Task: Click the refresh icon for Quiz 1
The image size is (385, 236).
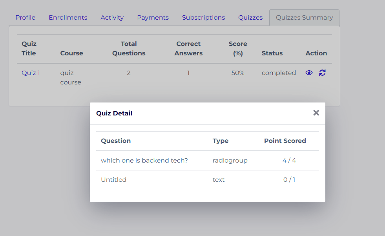Action: point(322,73)
